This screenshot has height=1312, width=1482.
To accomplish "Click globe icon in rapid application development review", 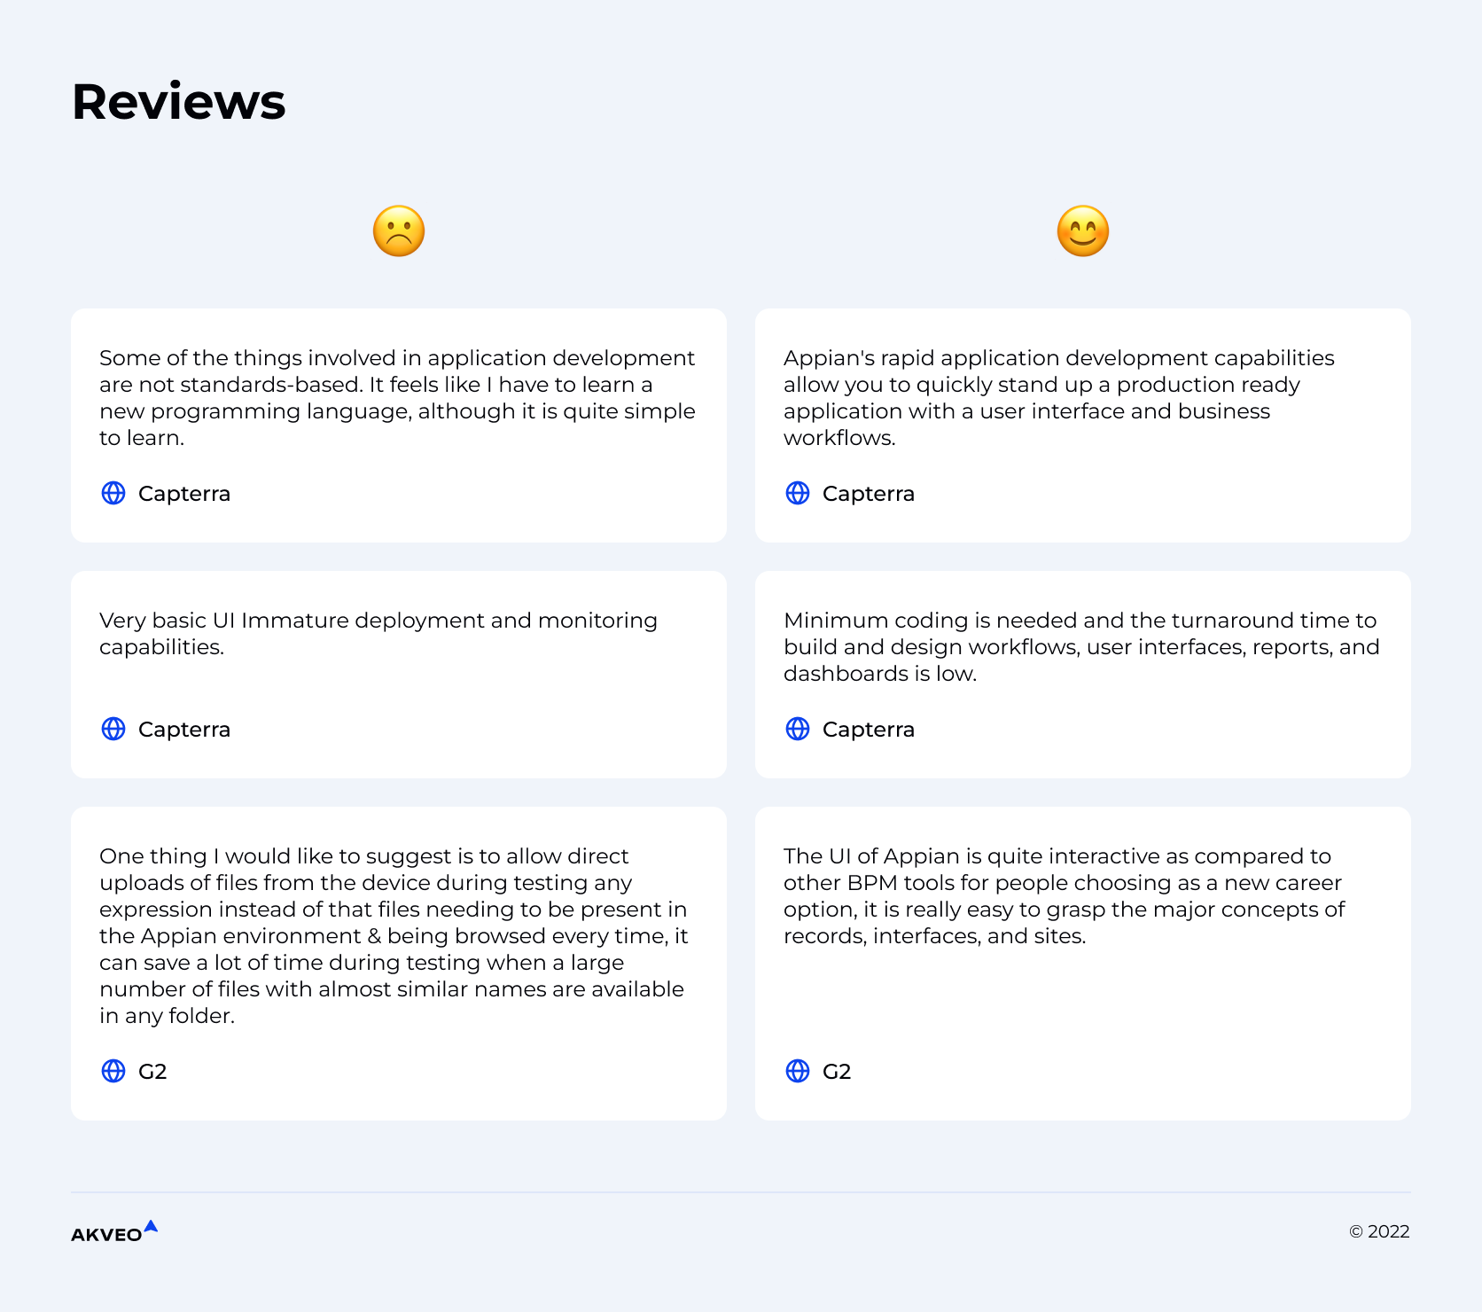I will pyautogui.click(x=798, y=493).
